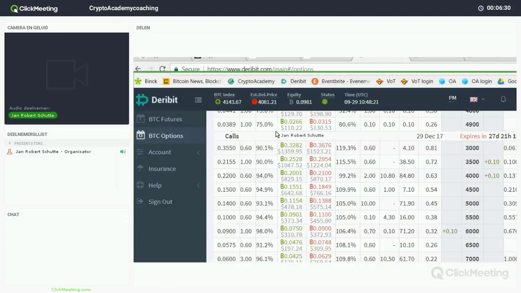
Task: Click strike 4500 in the Calls table
Action: (472, 190)
